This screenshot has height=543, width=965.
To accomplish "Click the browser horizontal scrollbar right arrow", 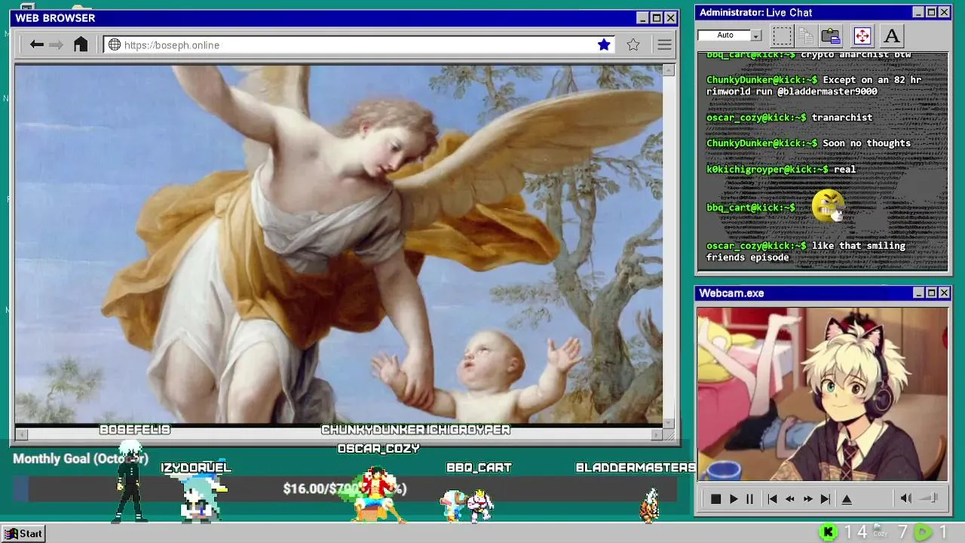I will (657, 434).
